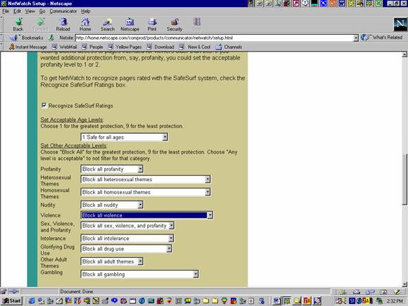Image resolution: width=408 pixels, height=306 pixels.
Task: Open the Profanity level dropdown
Action: pyautogui.click(x=112, y=169)
